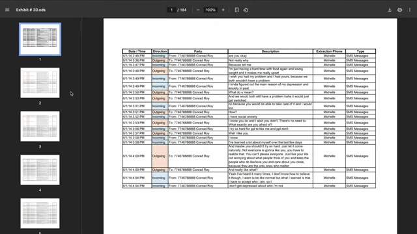Click 'Incoming' cell in the 2:46 PM row
417x234 pixels.
pyautogui.click(x=159, y=56)
